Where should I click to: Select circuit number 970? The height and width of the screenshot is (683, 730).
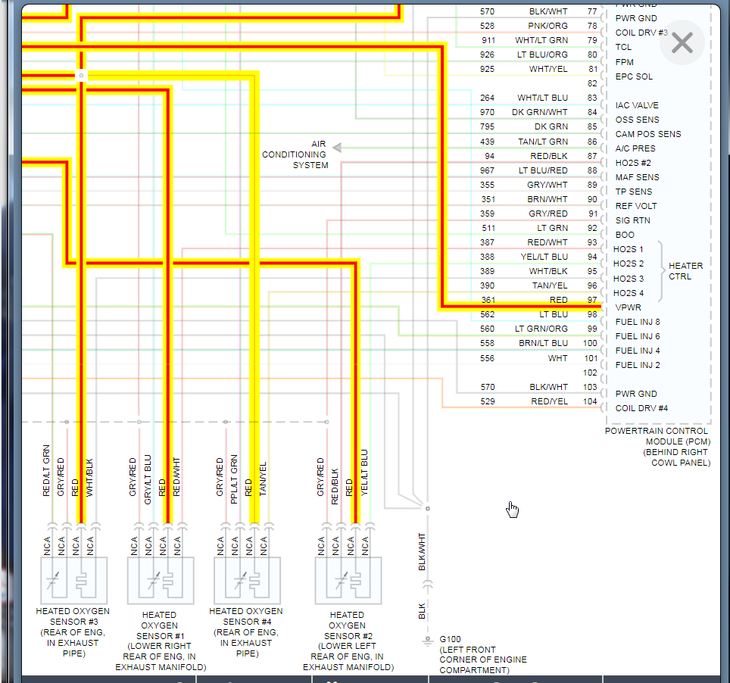[487, 112]
